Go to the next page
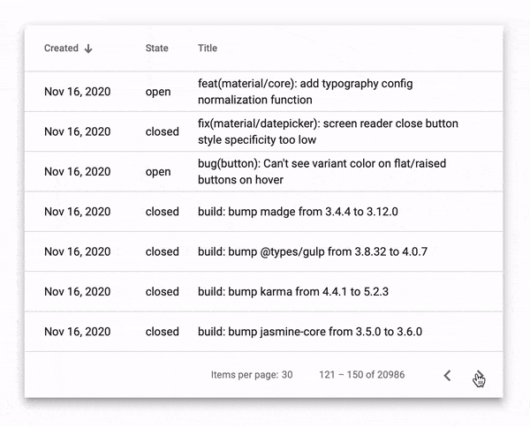This screenshot has height=427, width=530. 478,375
